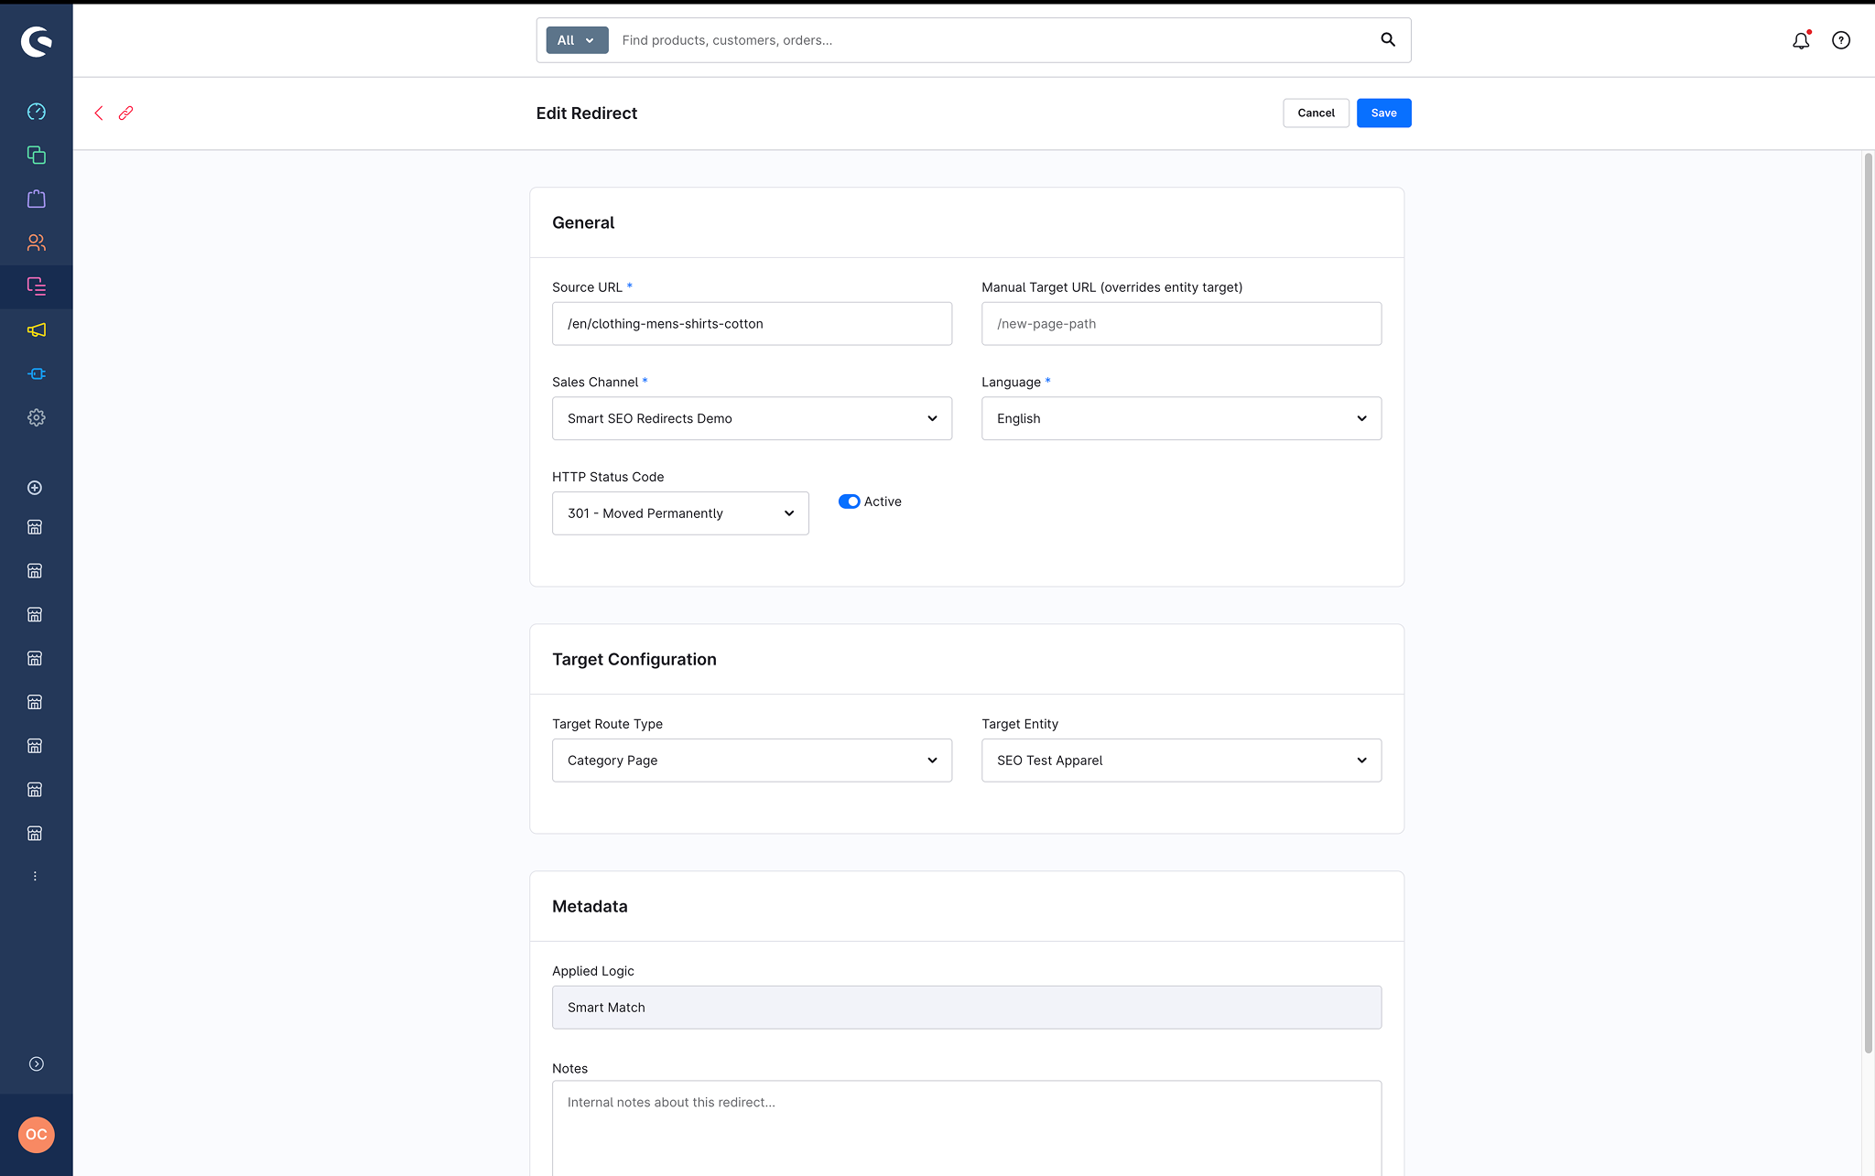Expand the sidebar with the arrow icon

pyautogui.click(x=37, y=1063)
